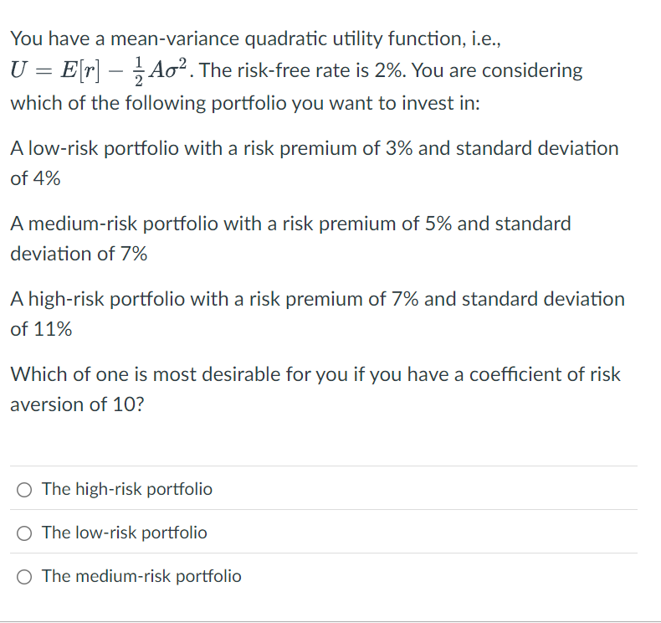661x623 pixels.
Task: Click the "of 11%" standard deviation text
Action: 41,329
